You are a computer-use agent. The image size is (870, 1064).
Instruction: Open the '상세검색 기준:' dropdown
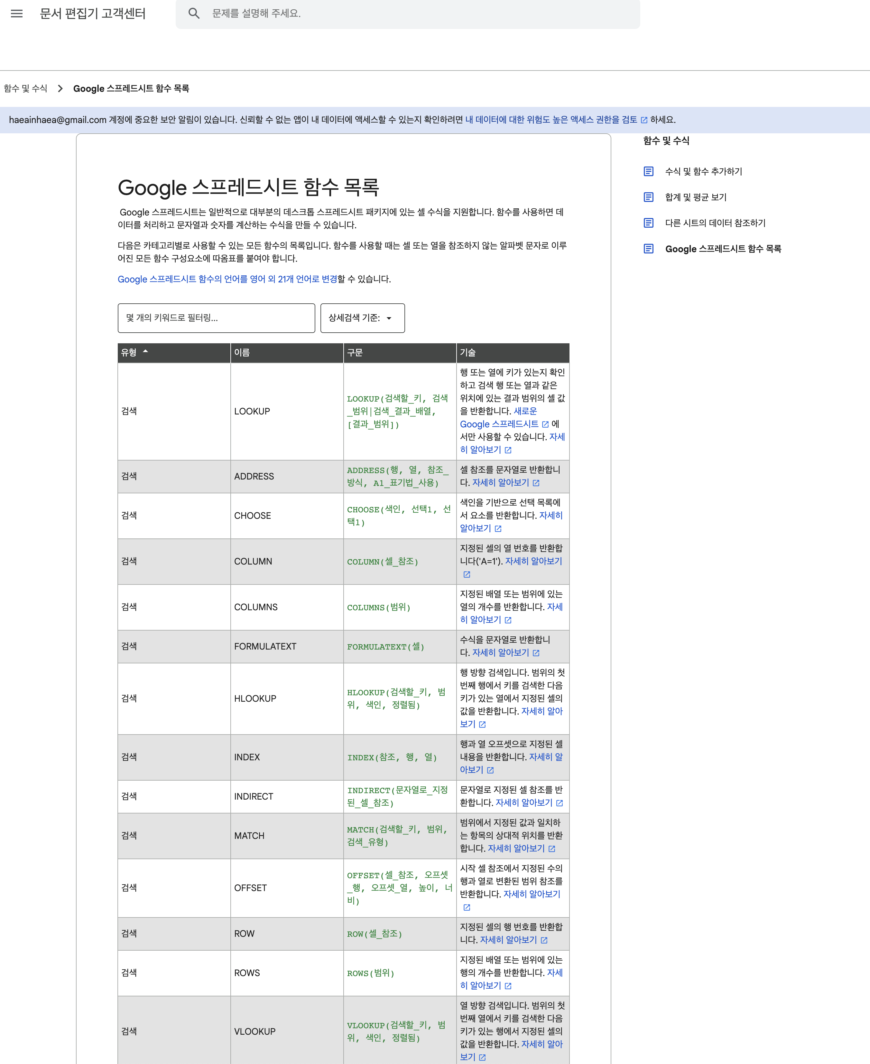click(362, 318)
